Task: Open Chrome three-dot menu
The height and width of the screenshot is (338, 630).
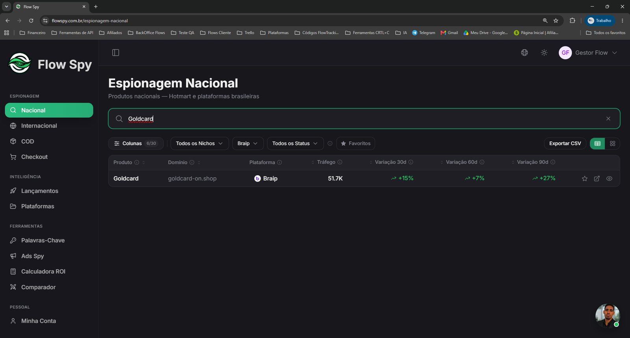Action: tap(623, 20)
